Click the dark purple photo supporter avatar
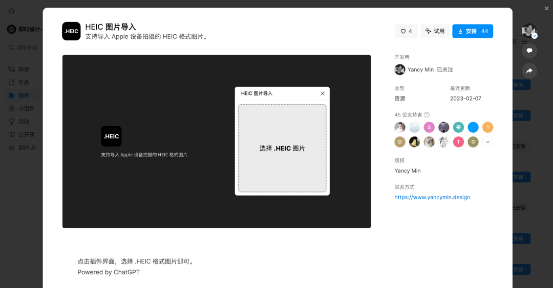This screenshot has width=553, height=288. (x=443, y=127)
